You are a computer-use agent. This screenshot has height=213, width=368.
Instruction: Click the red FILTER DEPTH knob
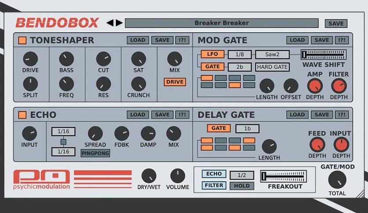click(x=339, y=86)
